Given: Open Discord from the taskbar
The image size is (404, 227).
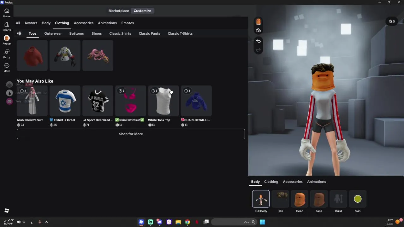Looking at the screenshot, I should 159,222.
